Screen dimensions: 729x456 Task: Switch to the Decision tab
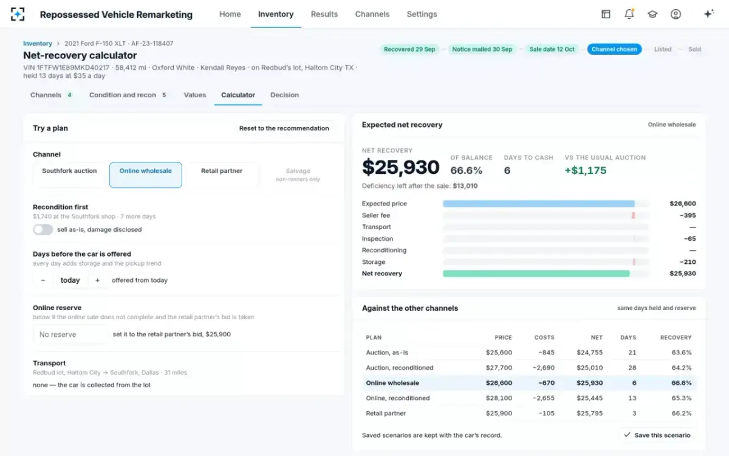[285, 95]
